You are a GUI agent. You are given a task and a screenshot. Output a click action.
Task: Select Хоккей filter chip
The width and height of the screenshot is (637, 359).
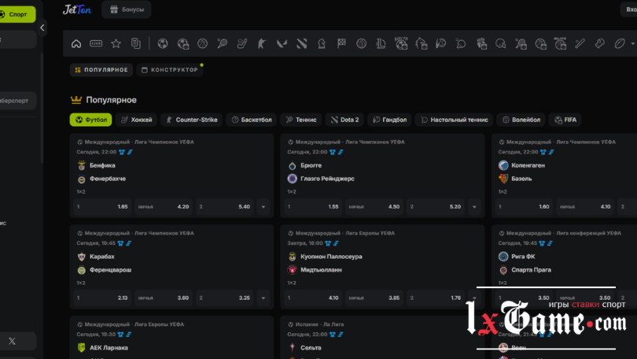137,120
